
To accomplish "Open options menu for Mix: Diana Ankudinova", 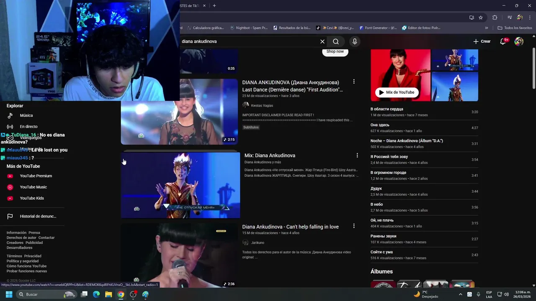I will point(357,156).
